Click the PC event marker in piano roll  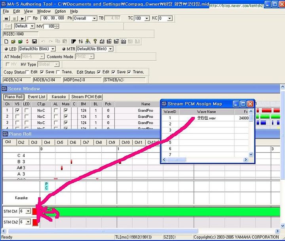[x=46, y=186]
